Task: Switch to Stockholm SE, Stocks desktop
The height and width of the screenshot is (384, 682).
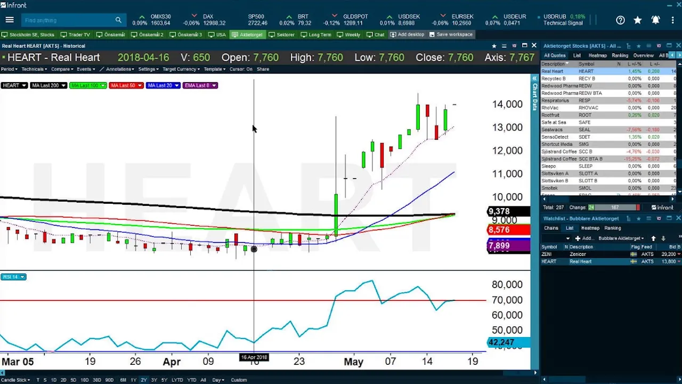Action: 28,35
